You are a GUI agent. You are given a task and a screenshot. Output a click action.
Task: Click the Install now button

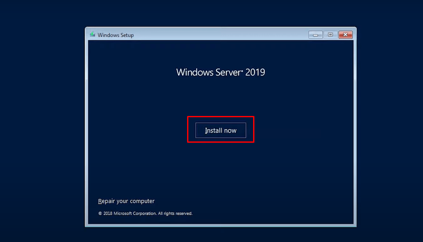[221, 130]
